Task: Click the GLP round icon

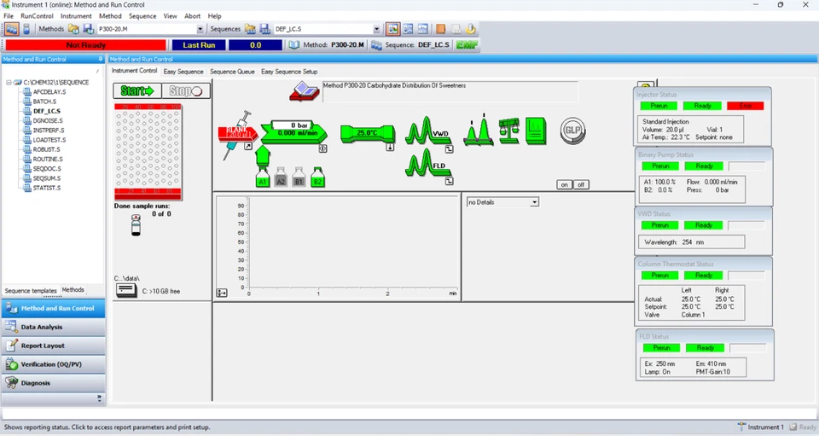Action: pos(572,130)
